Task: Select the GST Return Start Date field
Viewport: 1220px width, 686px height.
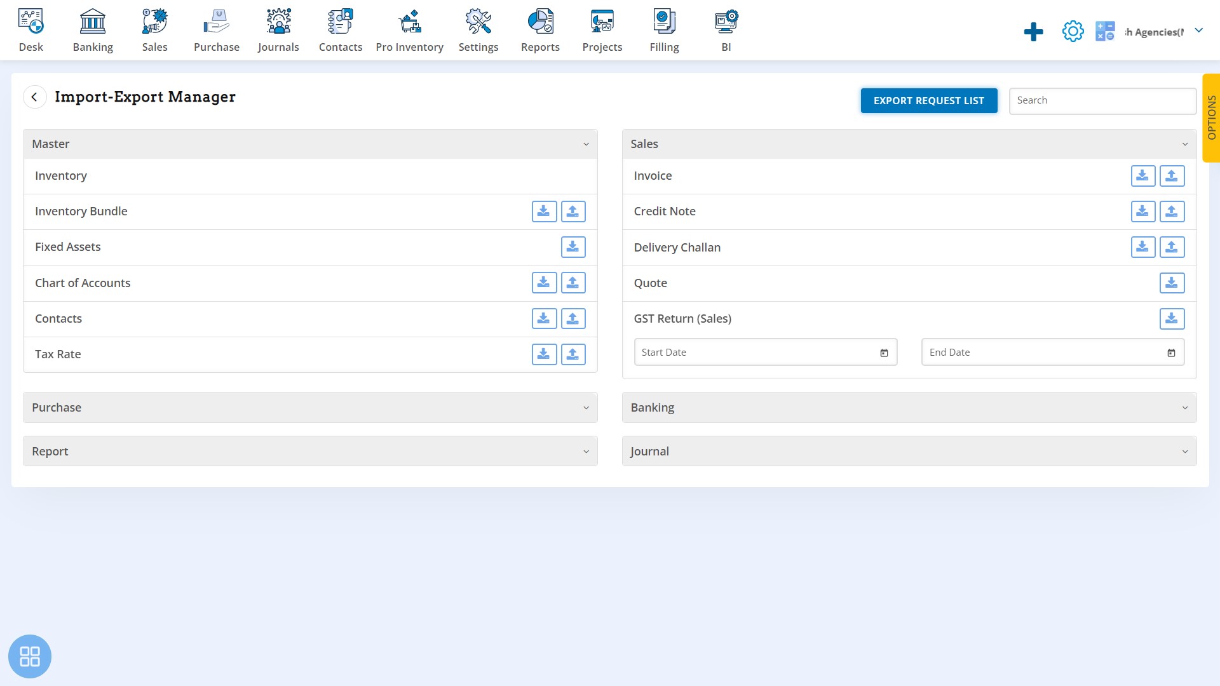Action: [764, 352]
